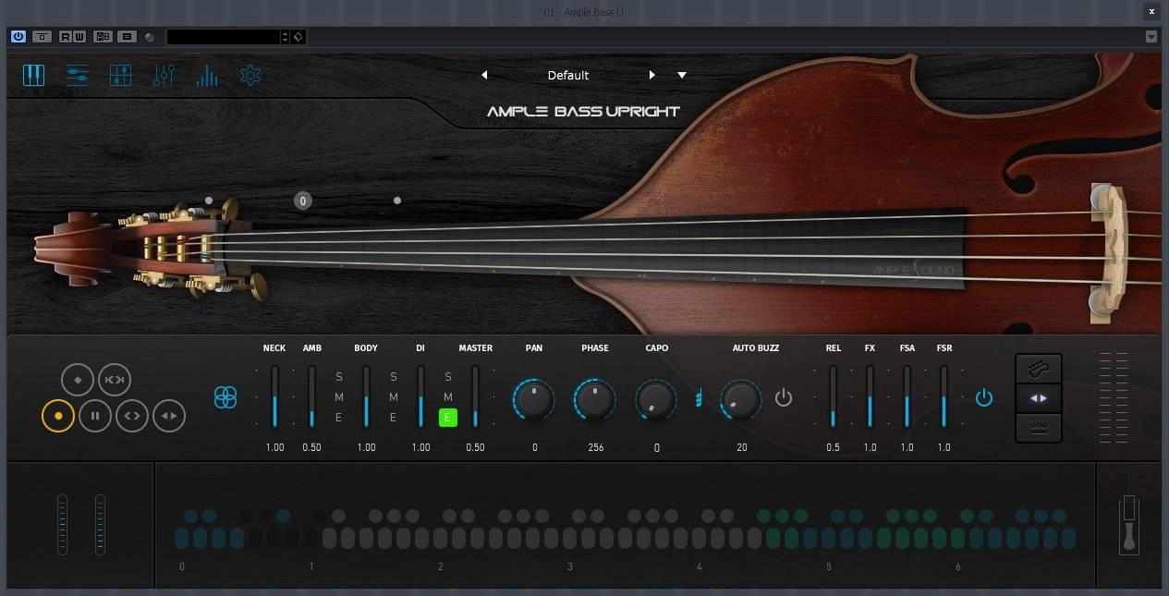Solo with S button left of MASTER
This screenshot has width=1169, height=596.
(x=448, y=377)
